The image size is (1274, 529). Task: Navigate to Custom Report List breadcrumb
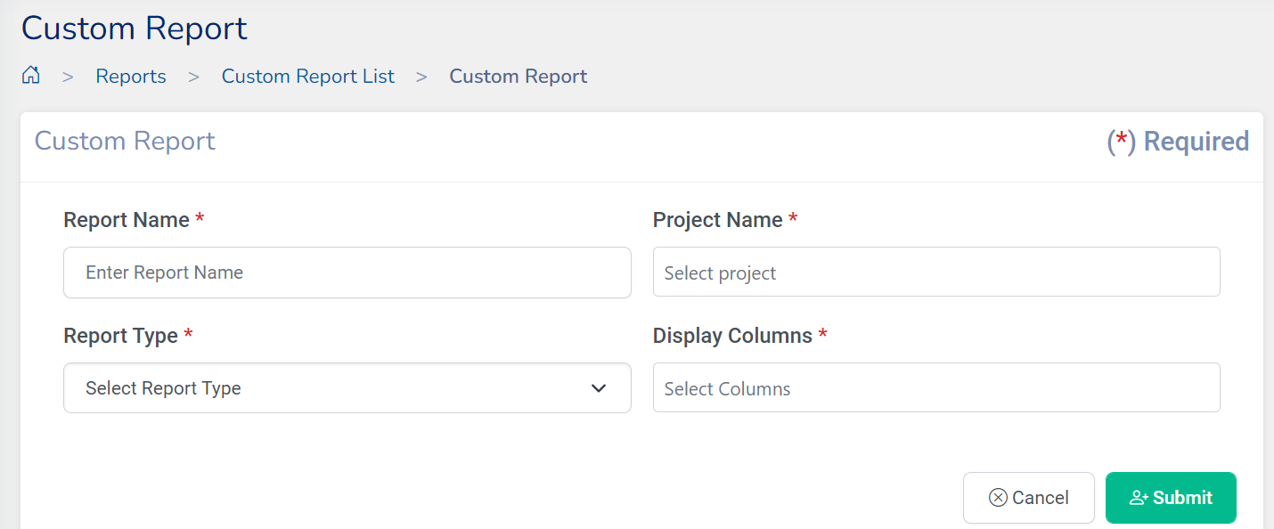pyautogui.click(x=307, y=77)
